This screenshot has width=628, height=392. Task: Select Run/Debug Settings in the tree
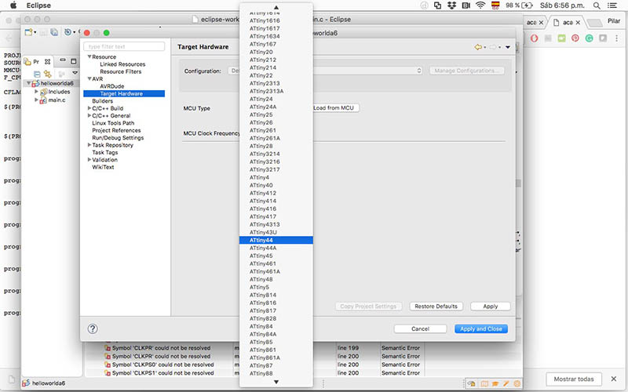coord(118,138)
